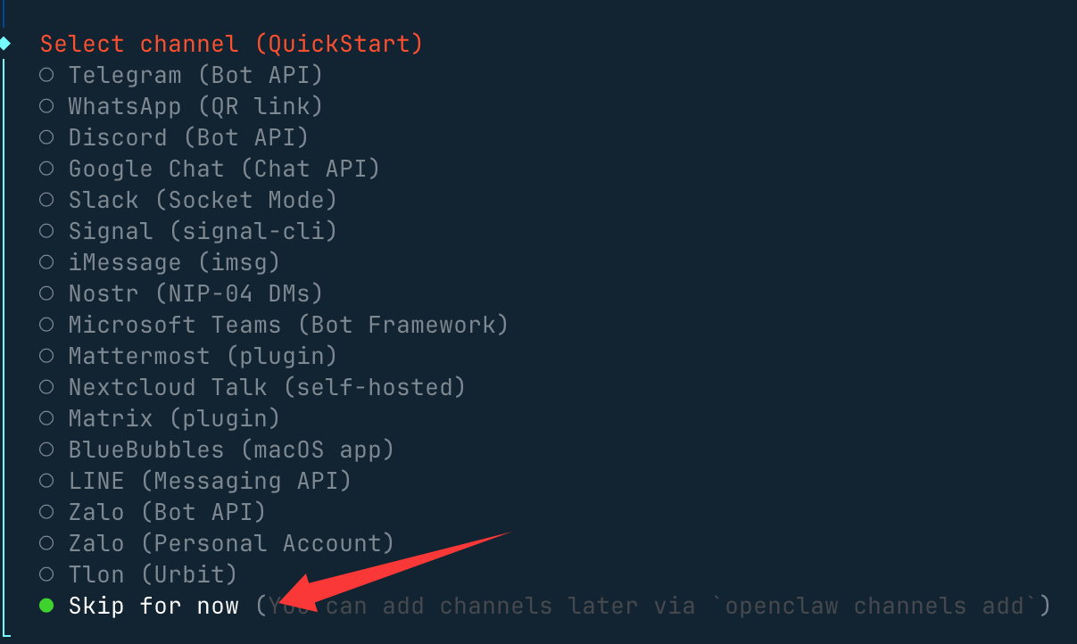Image resolution: width=1077 pixels, height=644 pixels.
Task: Choose the Mattermost (plugin) option
Action: (46, 356)
